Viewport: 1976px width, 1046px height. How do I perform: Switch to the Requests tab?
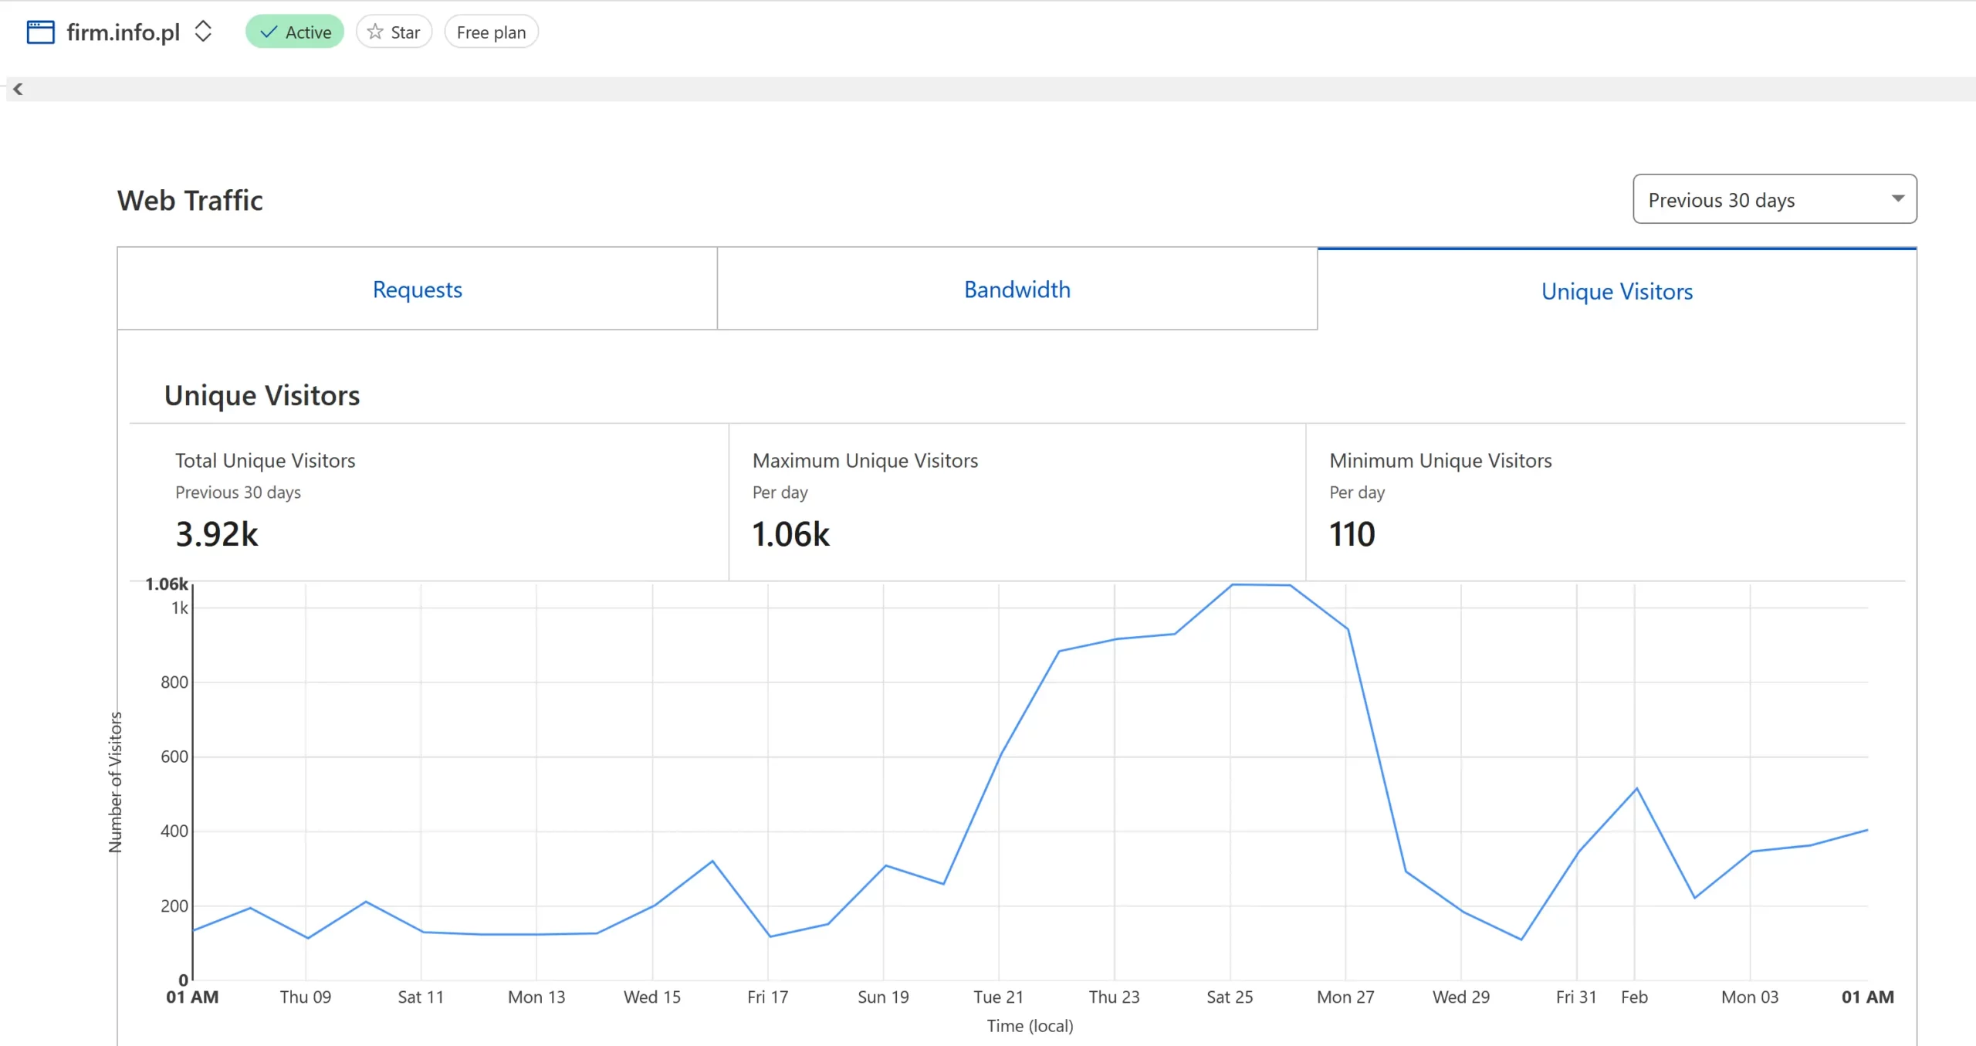click(x=417, y=289)
